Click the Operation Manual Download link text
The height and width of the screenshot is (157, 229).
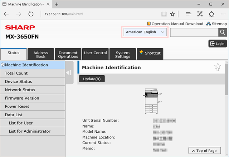(x=177, y=24)
